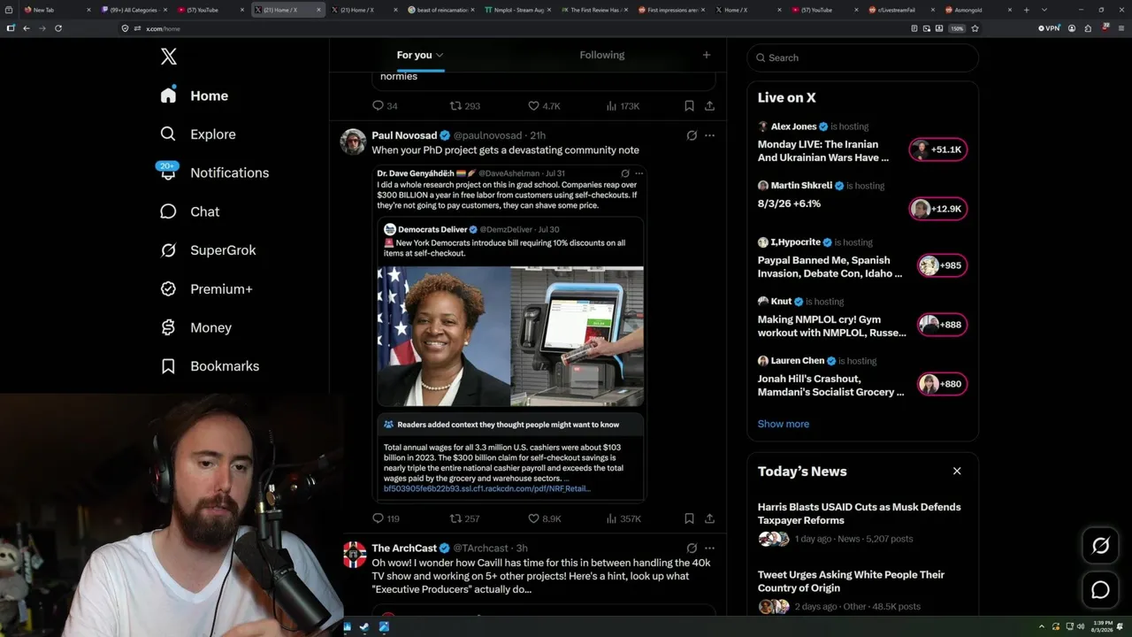Join Martin Shkreli live with +12.9K listeners
1132x637 pixels.
click(x=938, y=209)
